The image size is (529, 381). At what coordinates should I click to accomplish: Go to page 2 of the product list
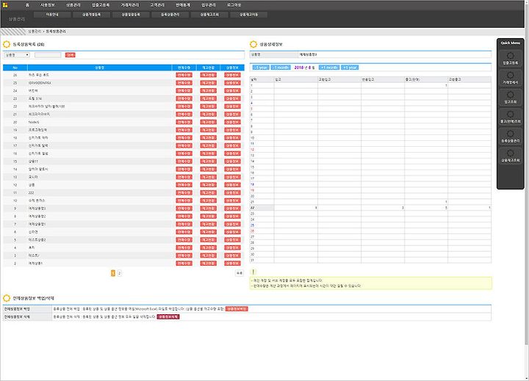(x=120, y=273)
